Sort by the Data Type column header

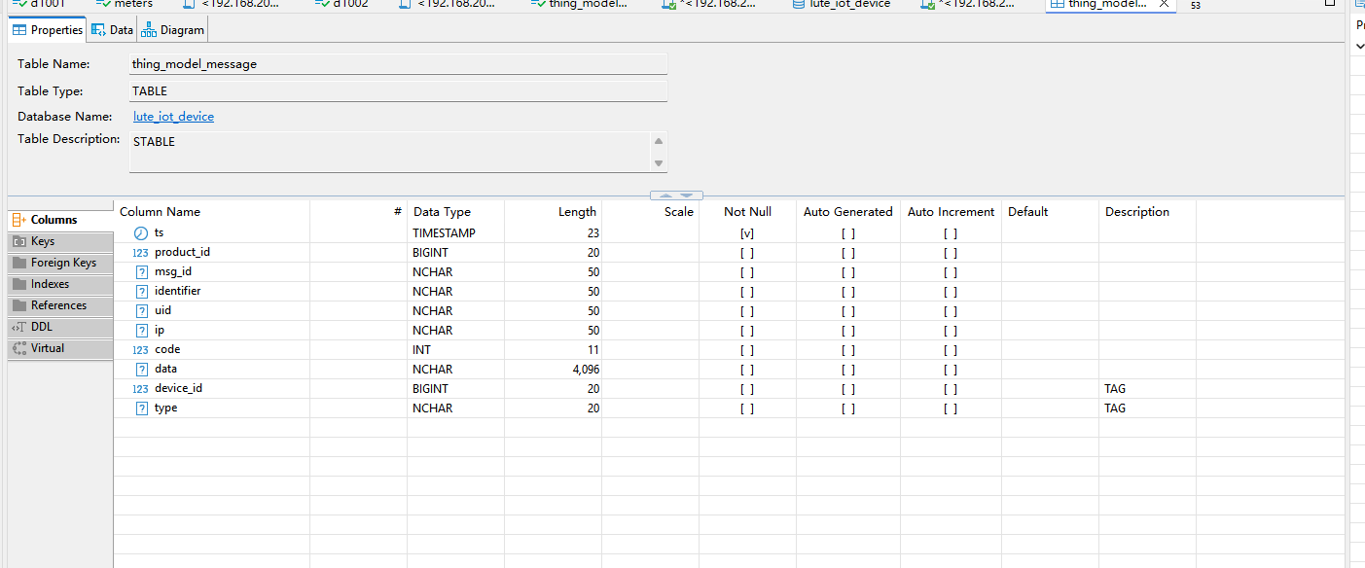(x=442, y=212)
